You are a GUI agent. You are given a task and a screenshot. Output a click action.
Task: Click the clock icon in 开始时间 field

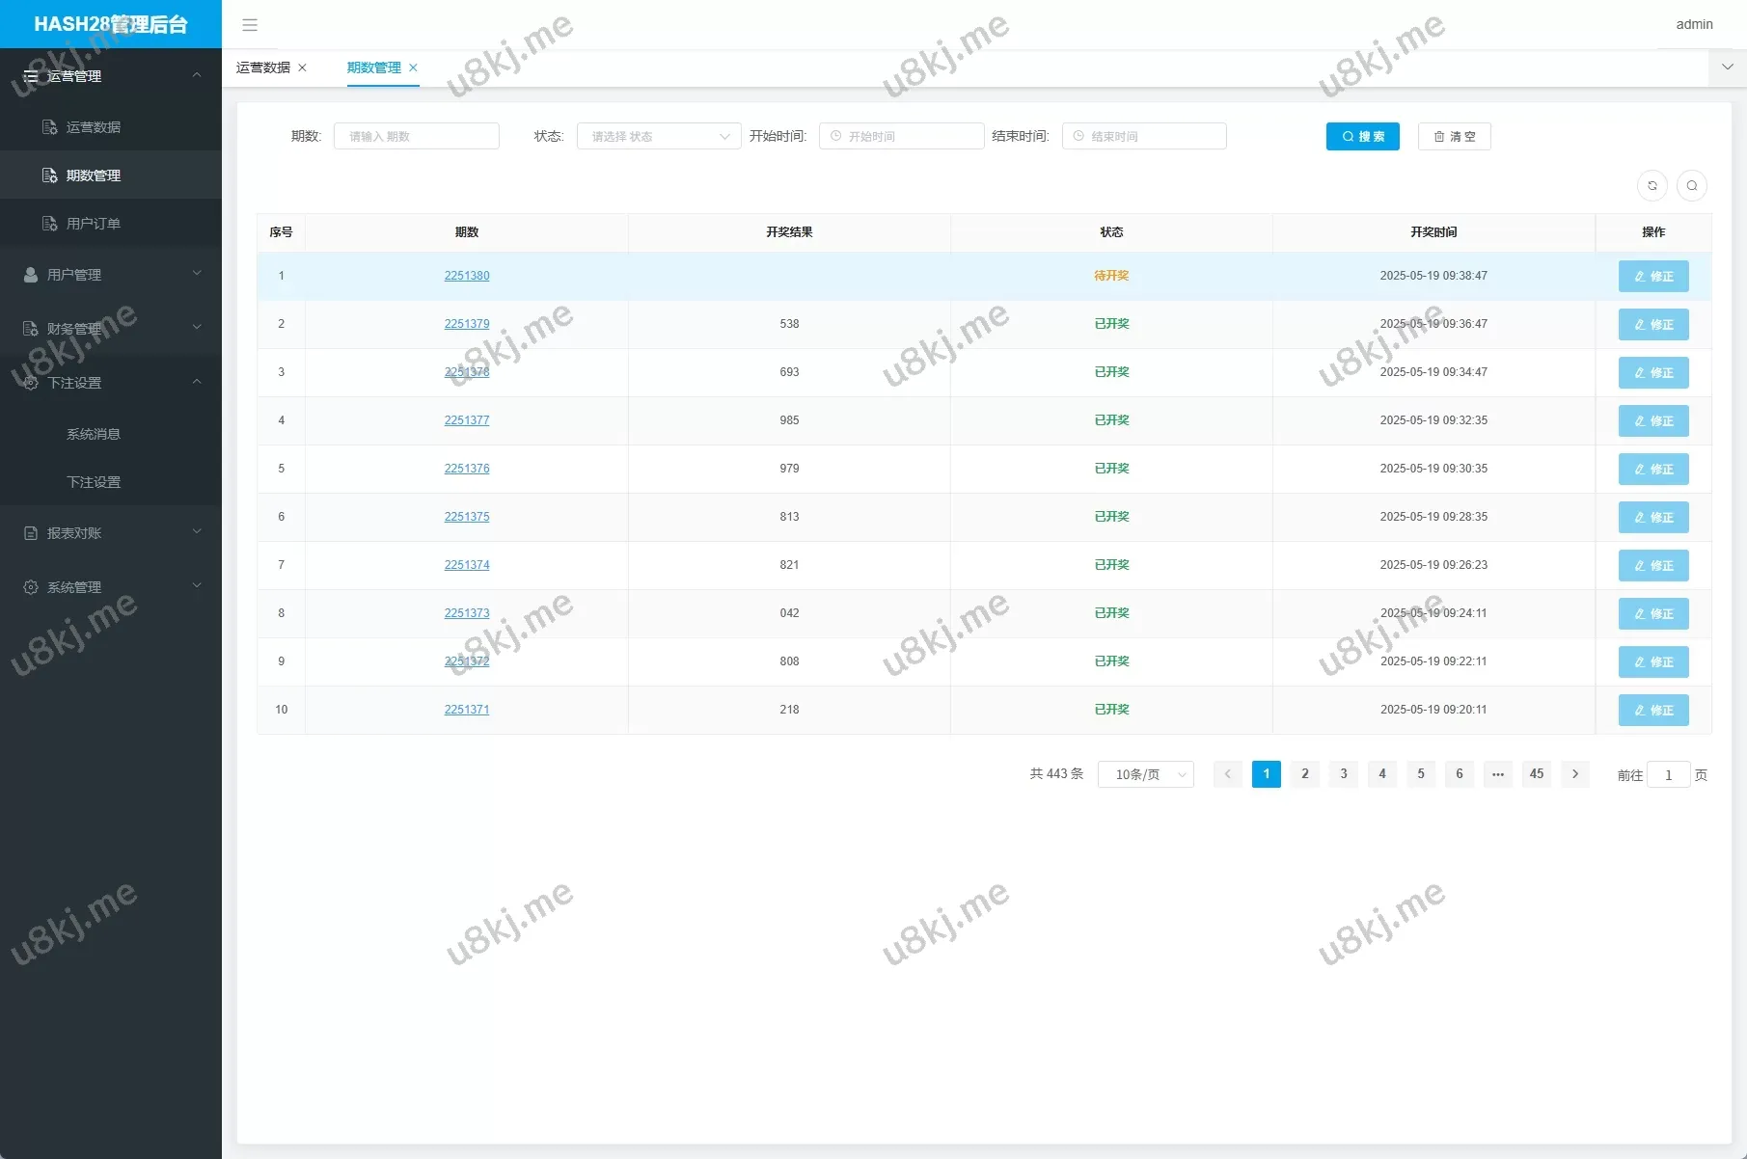click(x=836, y=136)
